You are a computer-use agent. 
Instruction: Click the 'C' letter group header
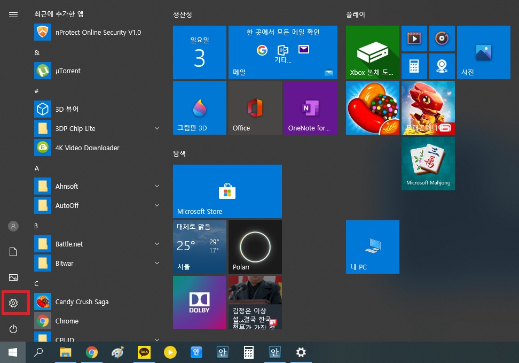[36, 283]
